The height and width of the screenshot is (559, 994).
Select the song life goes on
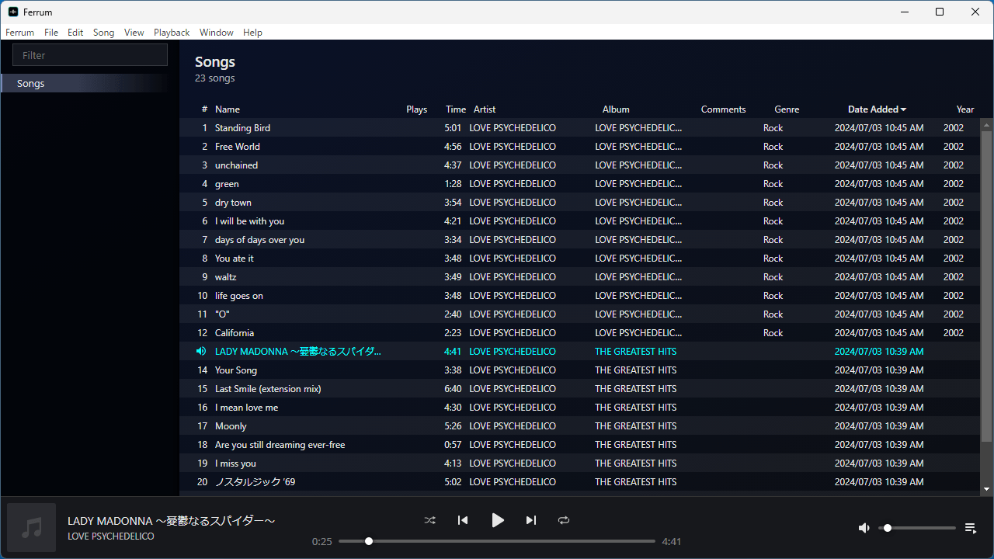(580, 296)
